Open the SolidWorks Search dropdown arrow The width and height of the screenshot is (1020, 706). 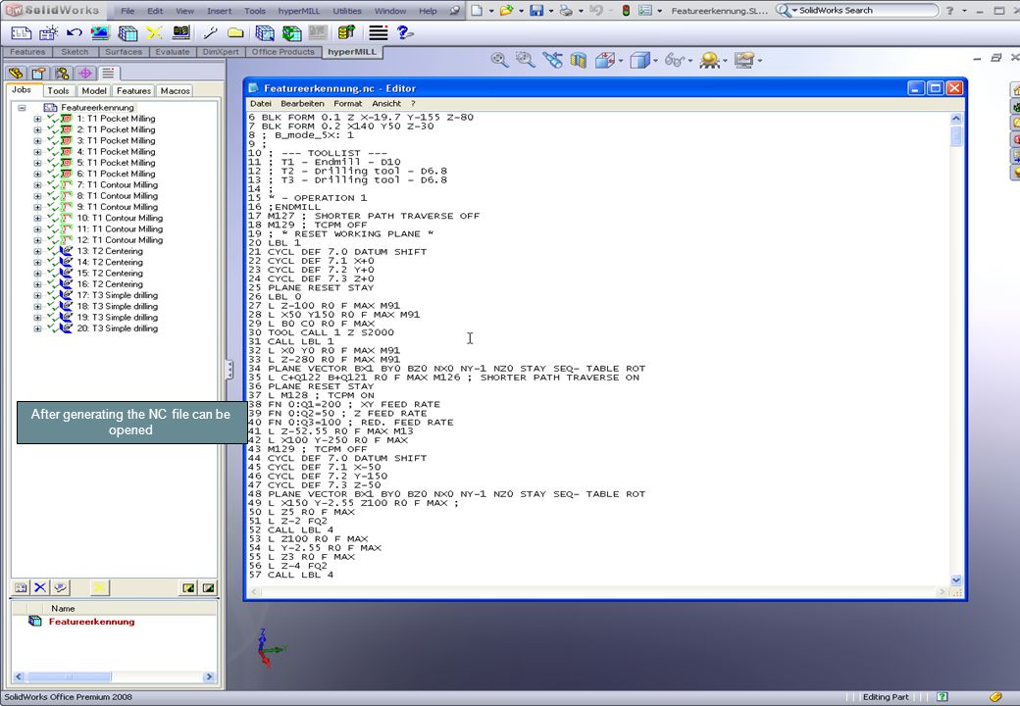pos(794,11)
